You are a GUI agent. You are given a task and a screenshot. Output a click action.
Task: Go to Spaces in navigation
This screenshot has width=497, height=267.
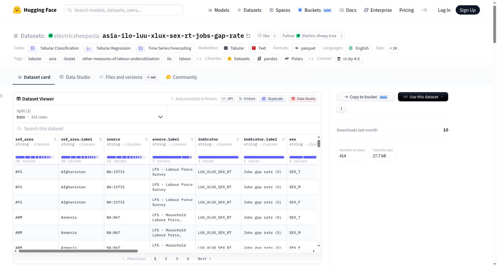click(280, 10)
